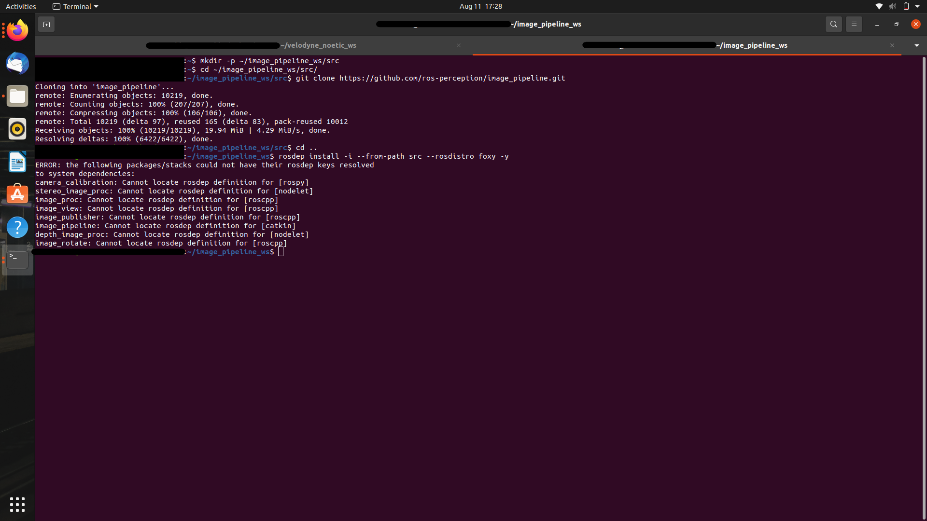Click the Wi-Fi status icon
This screenshot has height=521, width=927.
coord(879,6)
